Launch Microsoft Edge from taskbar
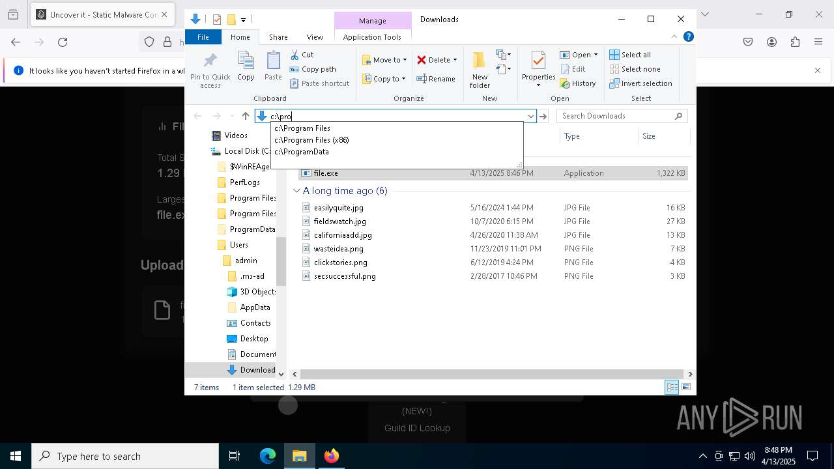The image size is (834, 469). pos(268,456)
